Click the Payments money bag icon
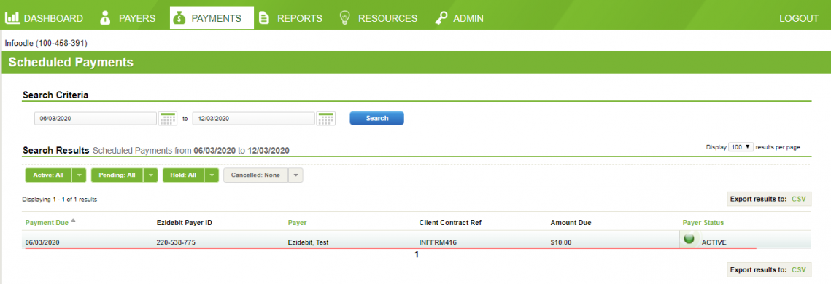Screen dimensions: 831x284 (179, 18)
